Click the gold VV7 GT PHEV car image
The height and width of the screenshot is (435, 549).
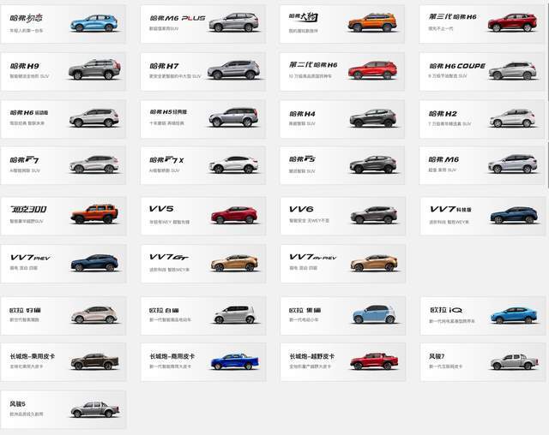(x=374, y=263)
